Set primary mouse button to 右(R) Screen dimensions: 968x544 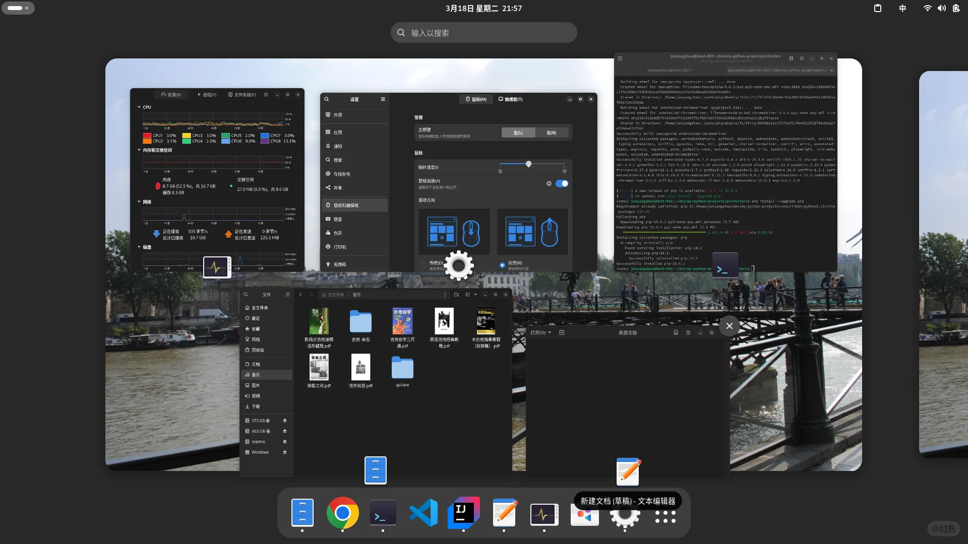552,132
